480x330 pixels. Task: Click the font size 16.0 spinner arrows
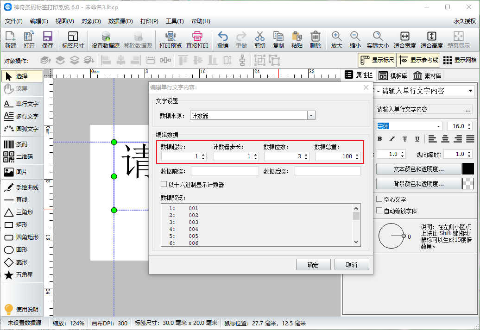click(x=469, y=126)
